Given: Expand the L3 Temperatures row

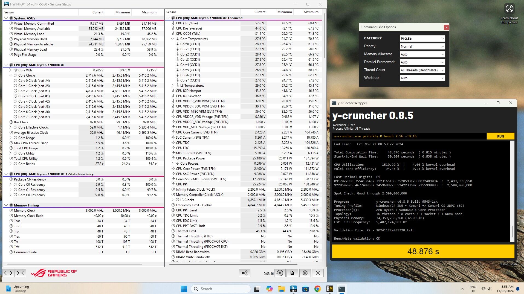Looking at the screenshot, I should pyautogui.click(x=172, y=86).
